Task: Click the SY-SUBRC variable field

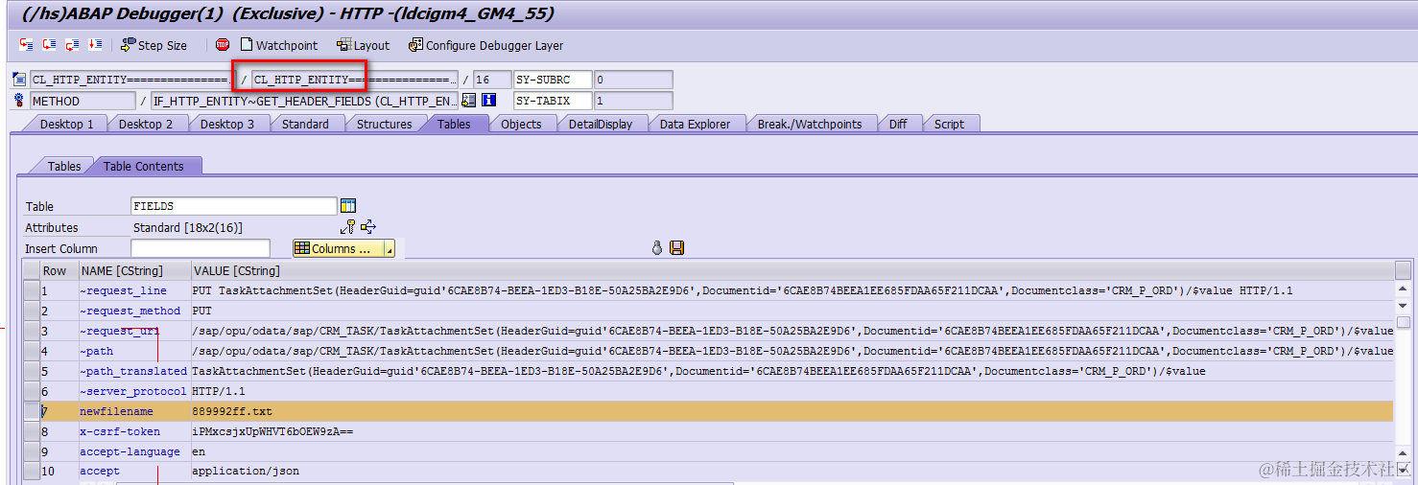Action: click(x=554, y=80)
